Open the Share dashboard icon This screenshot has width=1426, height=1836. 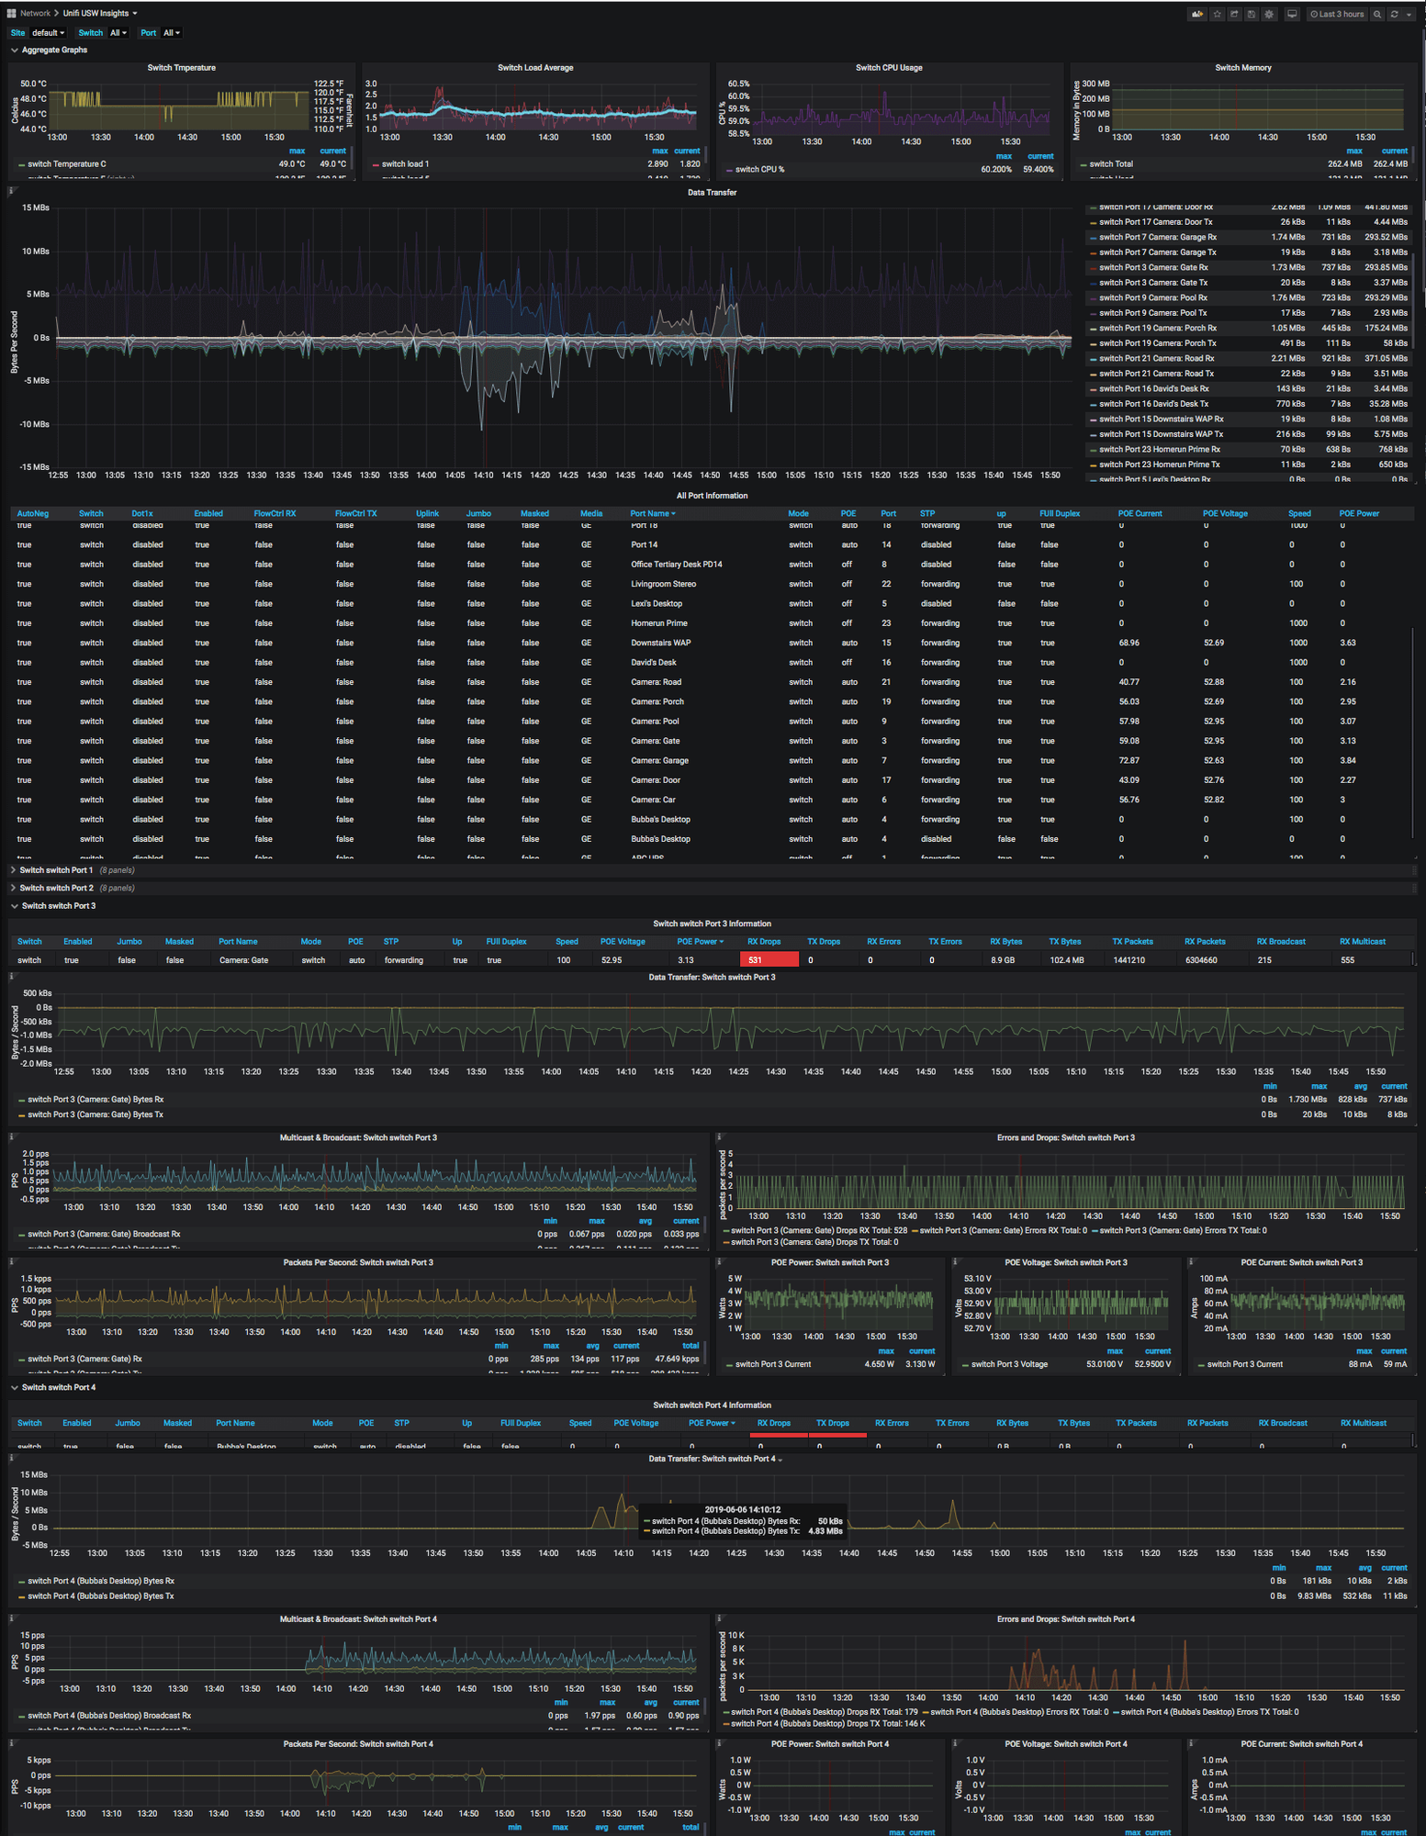1235,14
